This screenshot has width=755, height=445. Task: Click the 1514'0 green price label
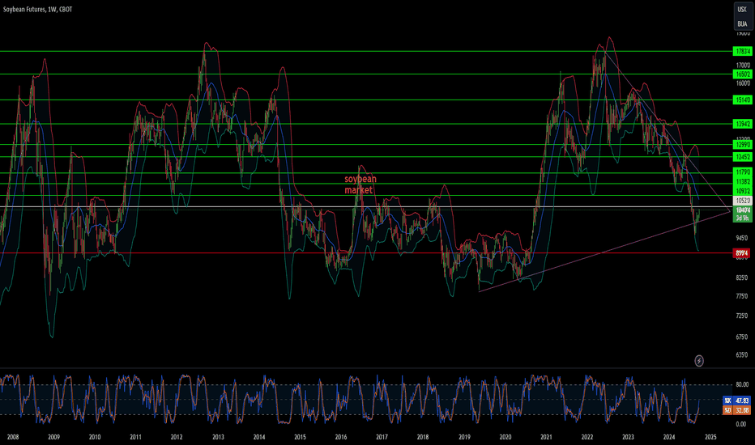click(742, 100)
